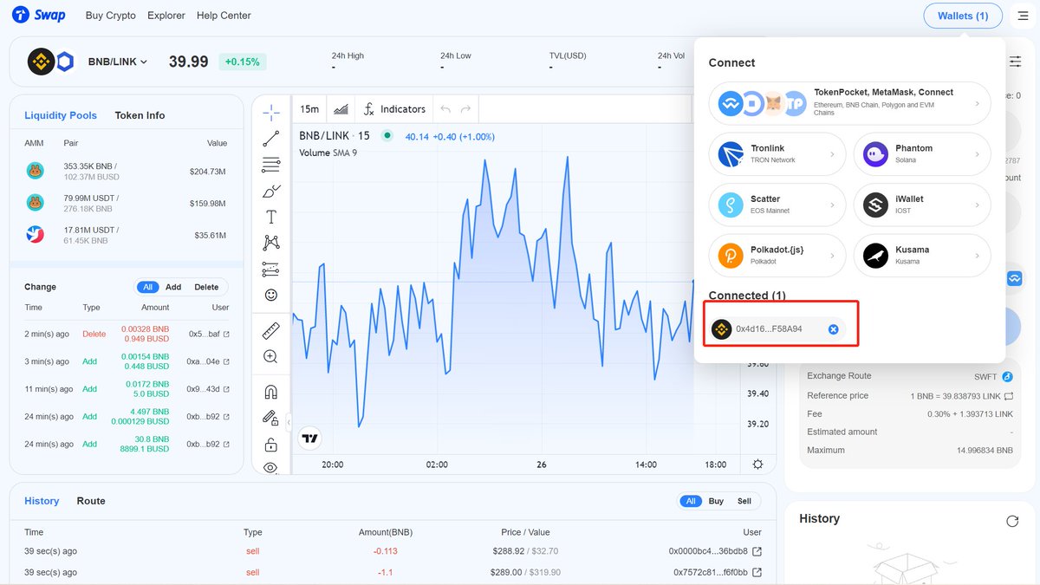
Task: Filter trade history by Buy
Action: [x=716, y=501]
